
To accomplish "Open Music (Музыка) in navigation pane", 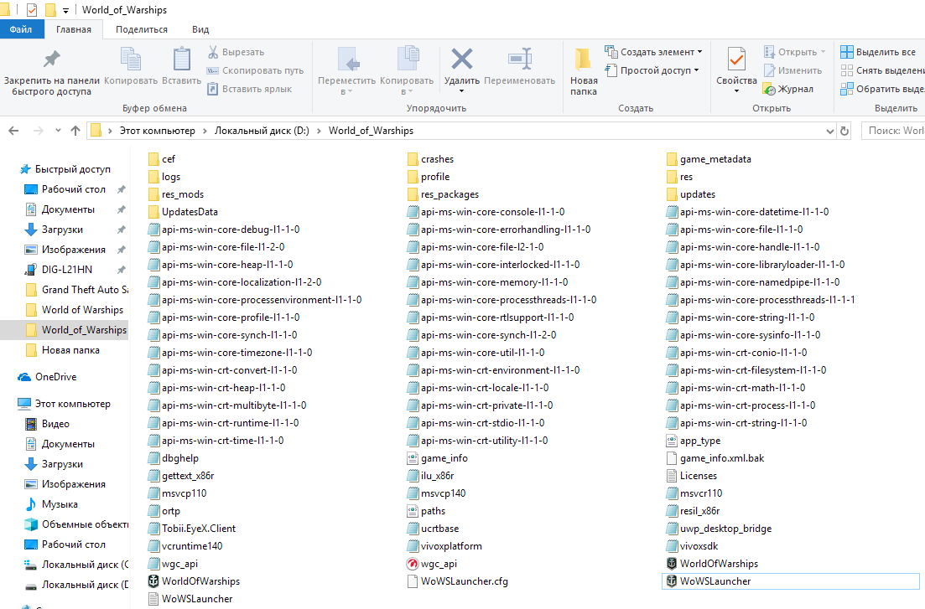I will tap(50, 504).
